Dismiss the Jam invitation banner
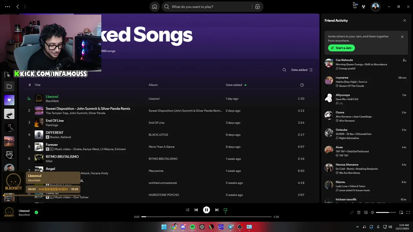The width and height of the screenshot is (413, 232). 402,37
